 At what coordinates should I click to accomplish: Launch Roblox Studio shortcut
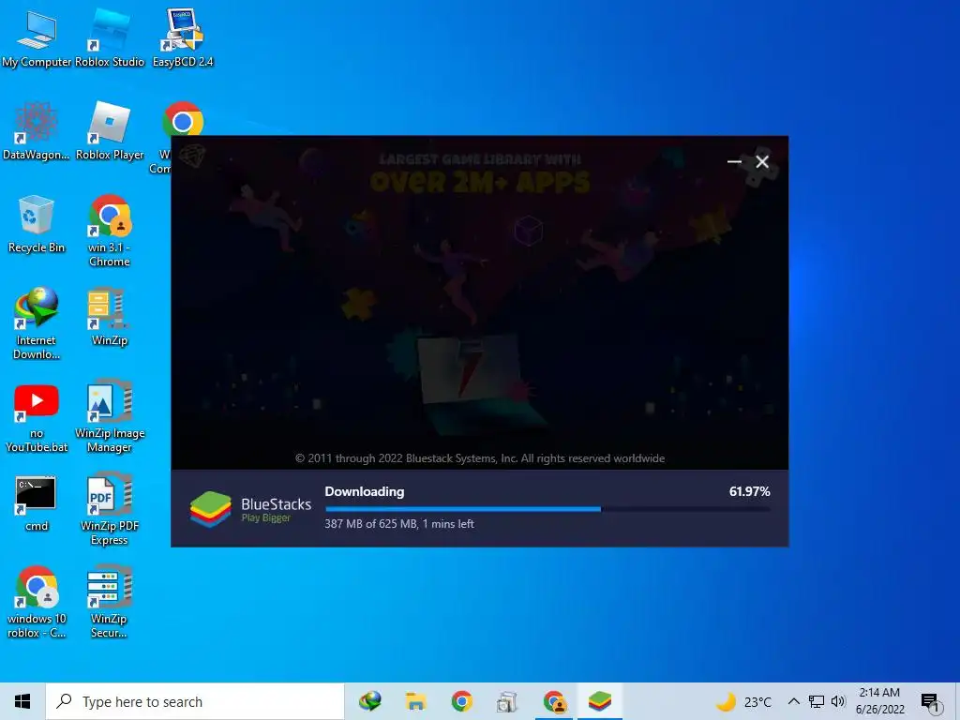click(109, 38)
